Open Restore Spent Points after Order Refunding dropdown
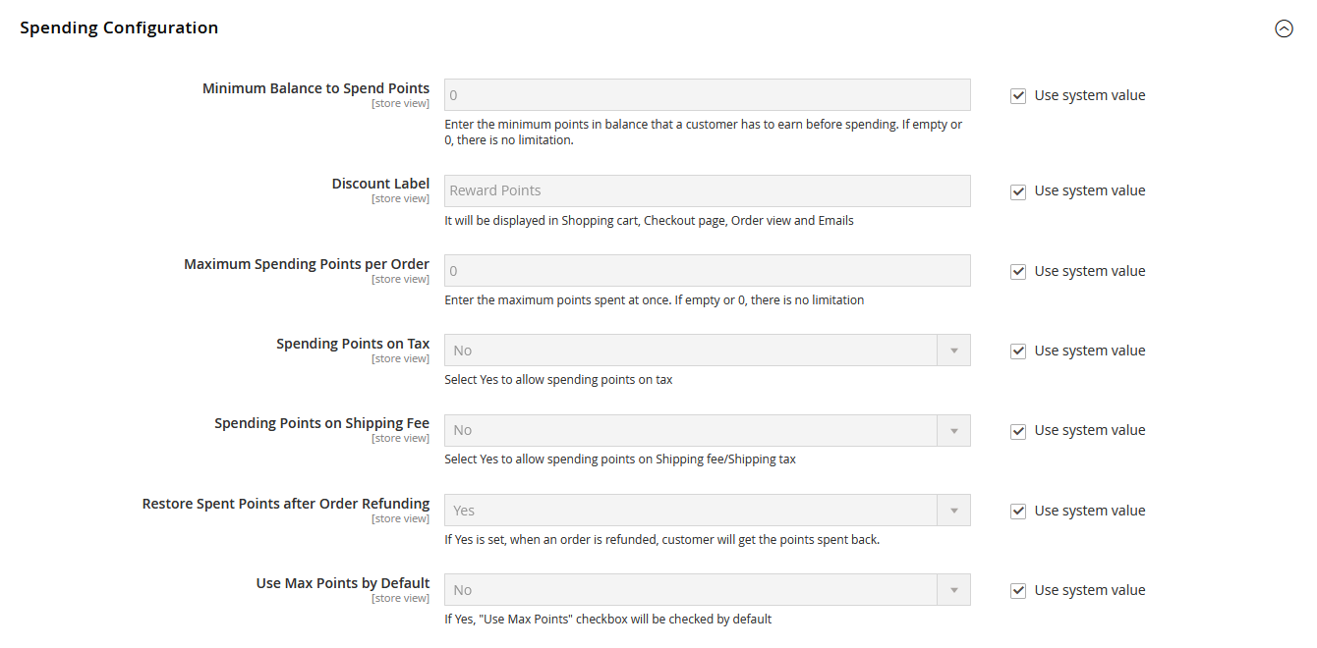Screen dimensions: 1317x648 click(x=707, y=511)
